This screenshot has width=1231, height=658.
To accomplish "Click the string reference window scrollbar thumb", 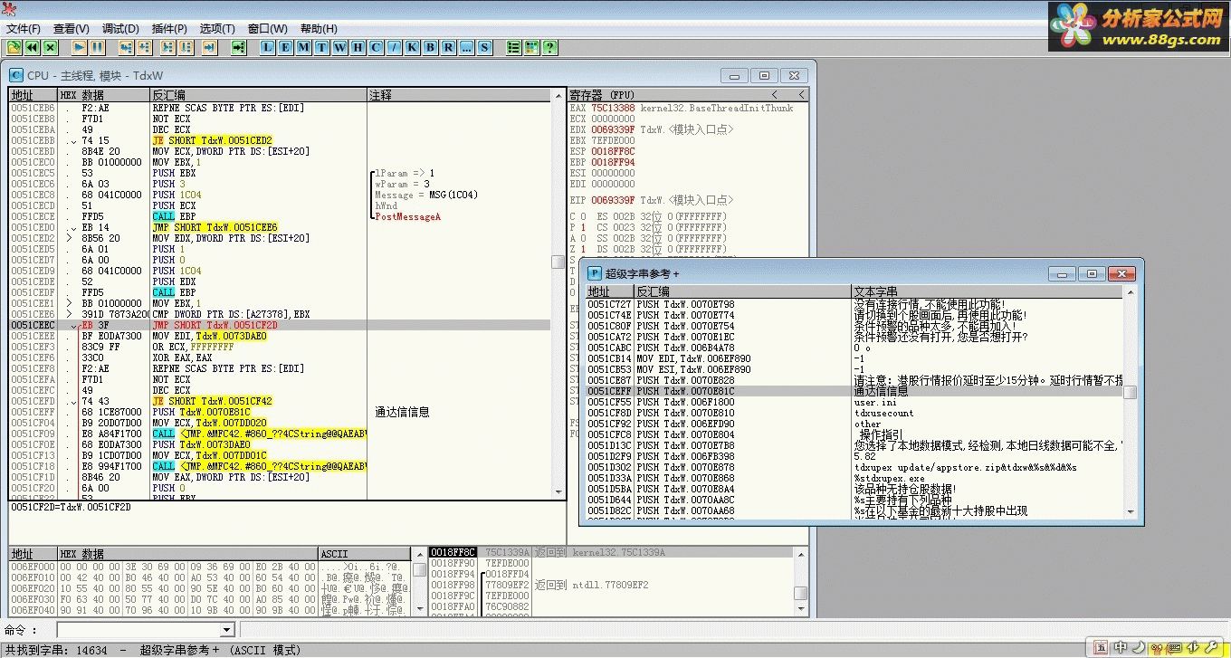I will click(1131, 392).
